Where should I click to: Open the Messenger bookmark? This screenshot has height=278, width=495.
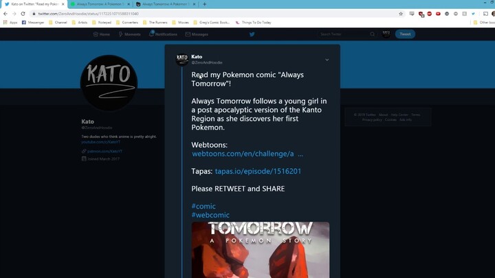pyautogui.click(x=33, y=23)
